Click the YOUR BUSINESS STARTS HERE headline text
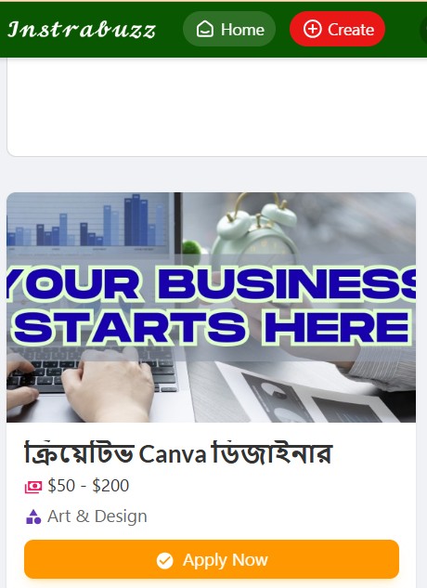427x588 pixels. 212,305
